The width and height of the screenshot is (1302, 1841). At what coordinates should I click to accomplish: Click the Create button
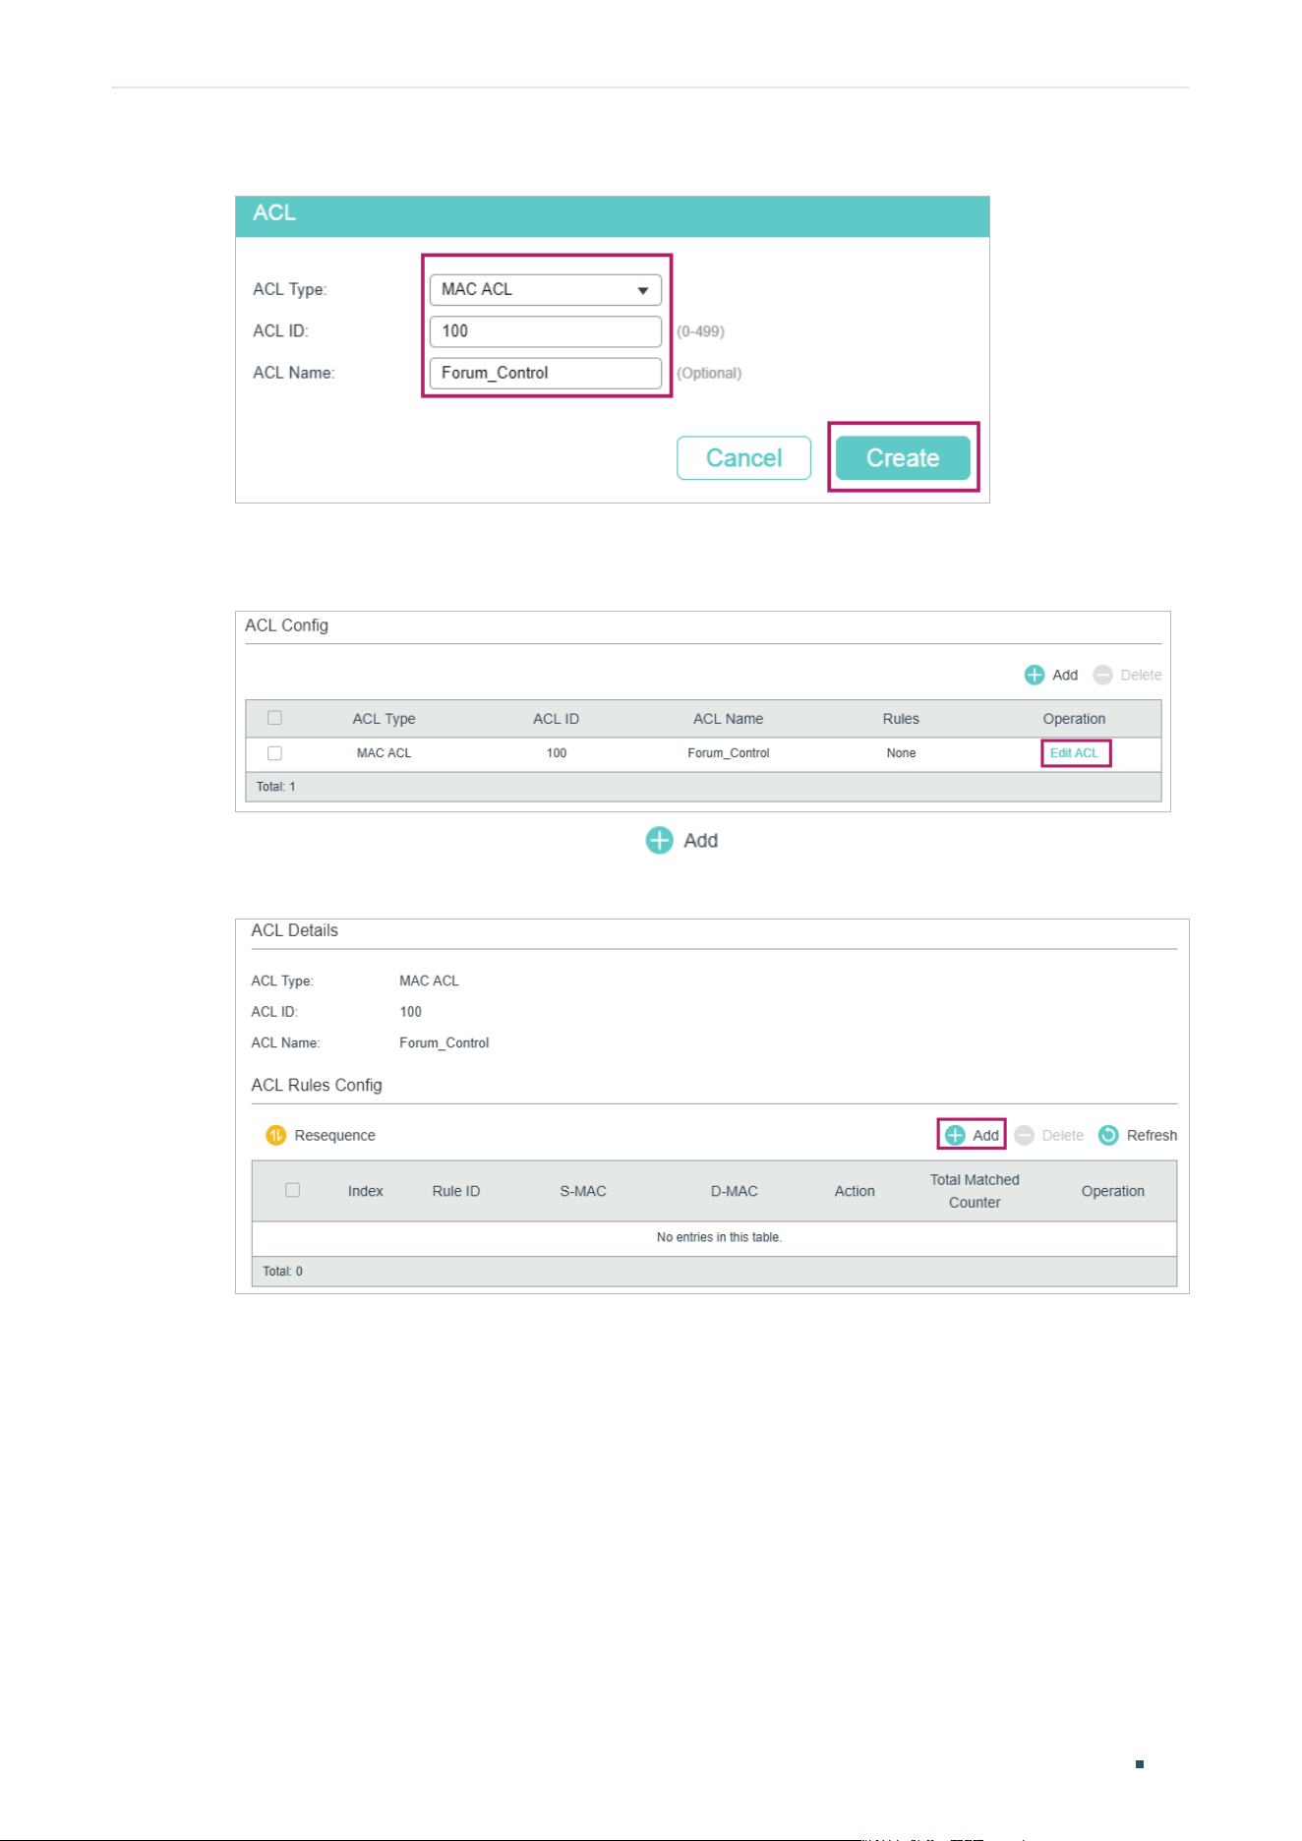[903, 457]
